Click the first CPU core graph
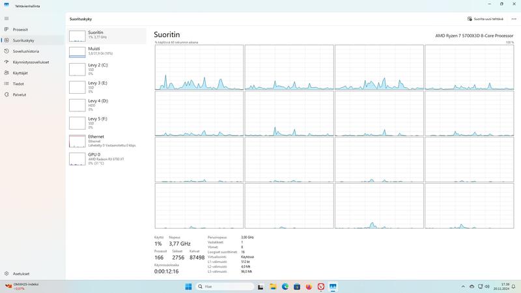521x293 pixels. [199, 67]
